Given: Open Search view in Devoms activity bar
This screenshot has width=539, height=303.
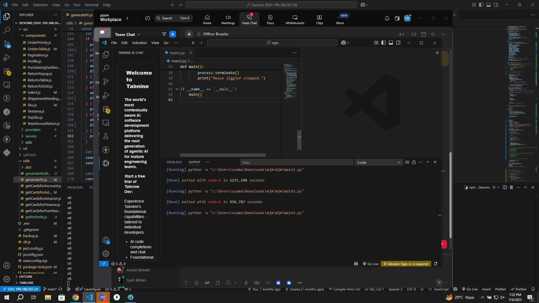Looking at the screenshot, I should (7, 30).
